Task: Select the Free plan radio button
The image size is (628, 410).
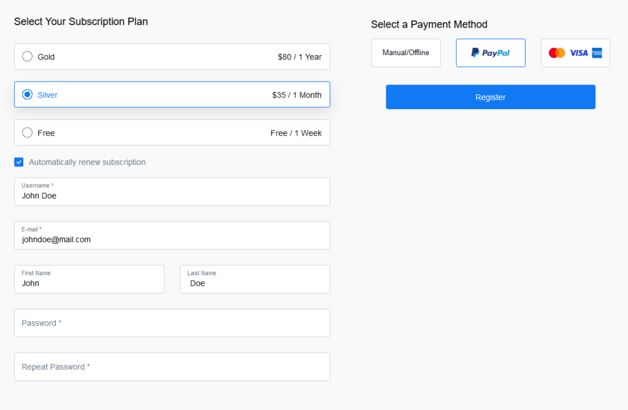Action: point(27,132)
